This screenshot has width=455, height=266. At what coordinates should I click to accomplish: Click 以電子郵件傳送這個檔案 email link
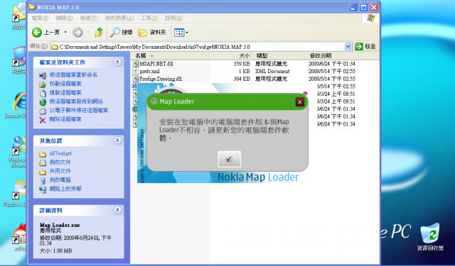79,110
